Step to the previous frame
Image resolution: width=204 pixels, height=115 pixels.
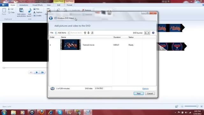tap(31, 73)
